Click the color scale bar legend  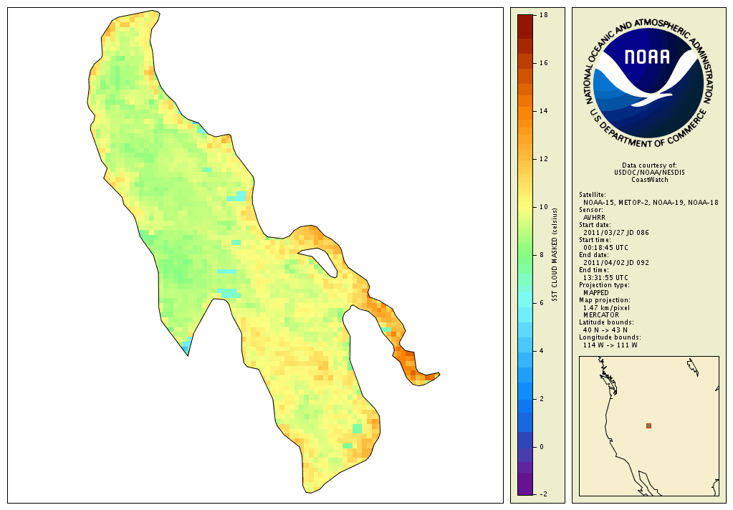525,255
